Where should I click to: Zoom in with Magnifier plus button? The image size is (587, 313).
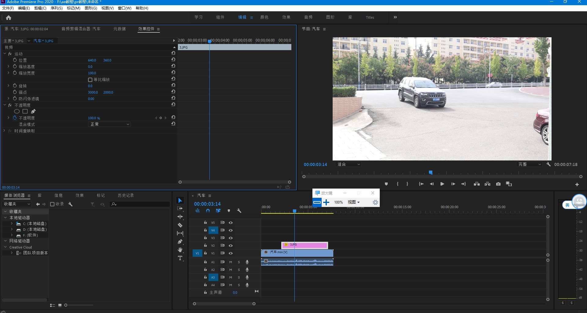coord(326,202)
